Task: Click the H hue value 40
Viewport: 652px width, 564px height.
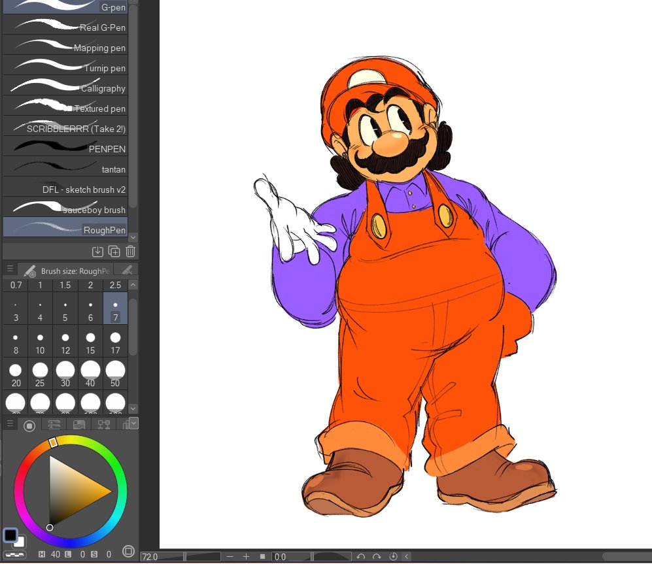Action: (56, 554)
